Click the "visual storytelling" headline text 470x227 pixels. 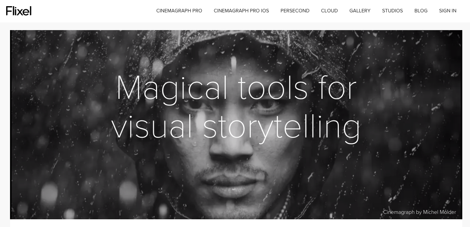[x=236, y=127]
